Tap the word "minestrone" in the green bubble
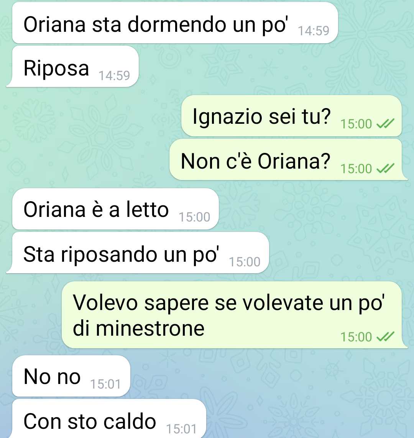This screenshot has height=438, width=414. [150, 328]
